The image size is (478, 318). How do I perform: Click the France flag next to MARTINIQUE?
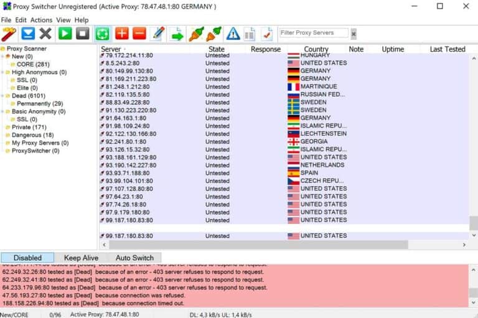click(x=294, y=87)
